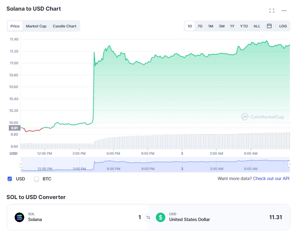
Task: Open the calendar date range picker
Action: pos(269,26)
